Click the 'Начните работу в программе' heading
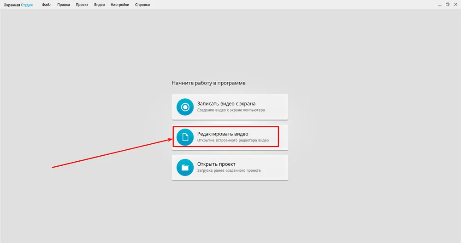 (208, 83)
